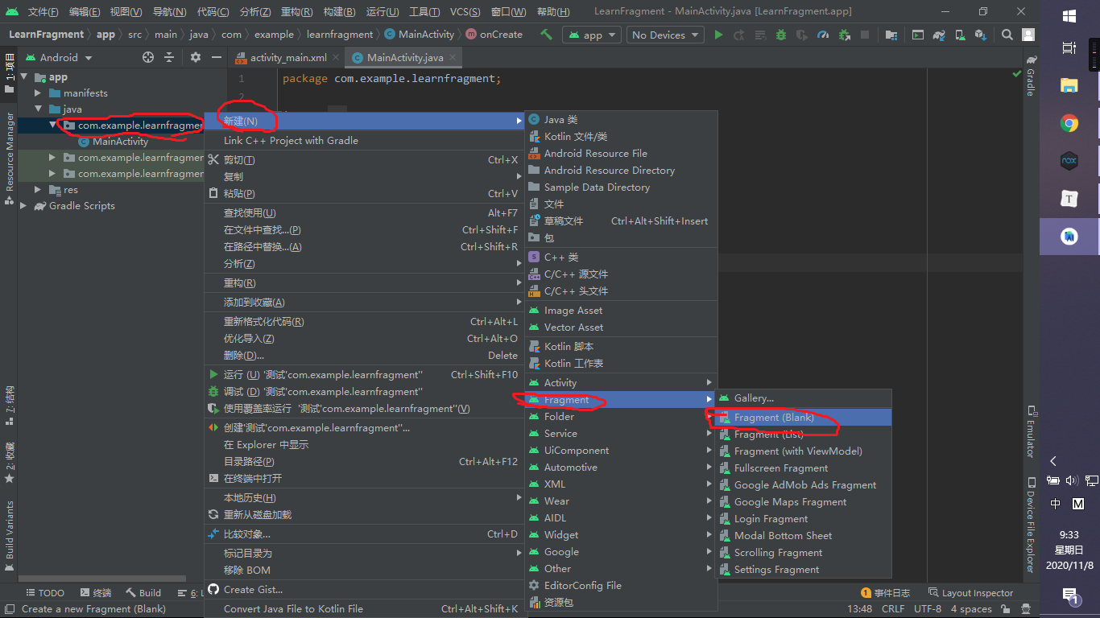Open the app run configuration dropdown

(x=592, y=35)
